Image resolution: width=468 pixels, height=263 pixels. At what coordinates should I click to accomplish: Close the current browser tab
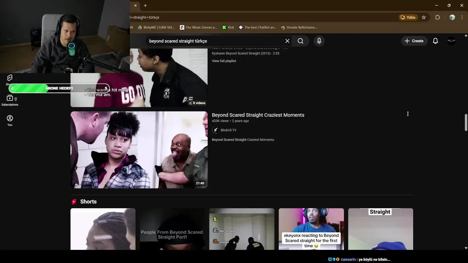point(135,5)
